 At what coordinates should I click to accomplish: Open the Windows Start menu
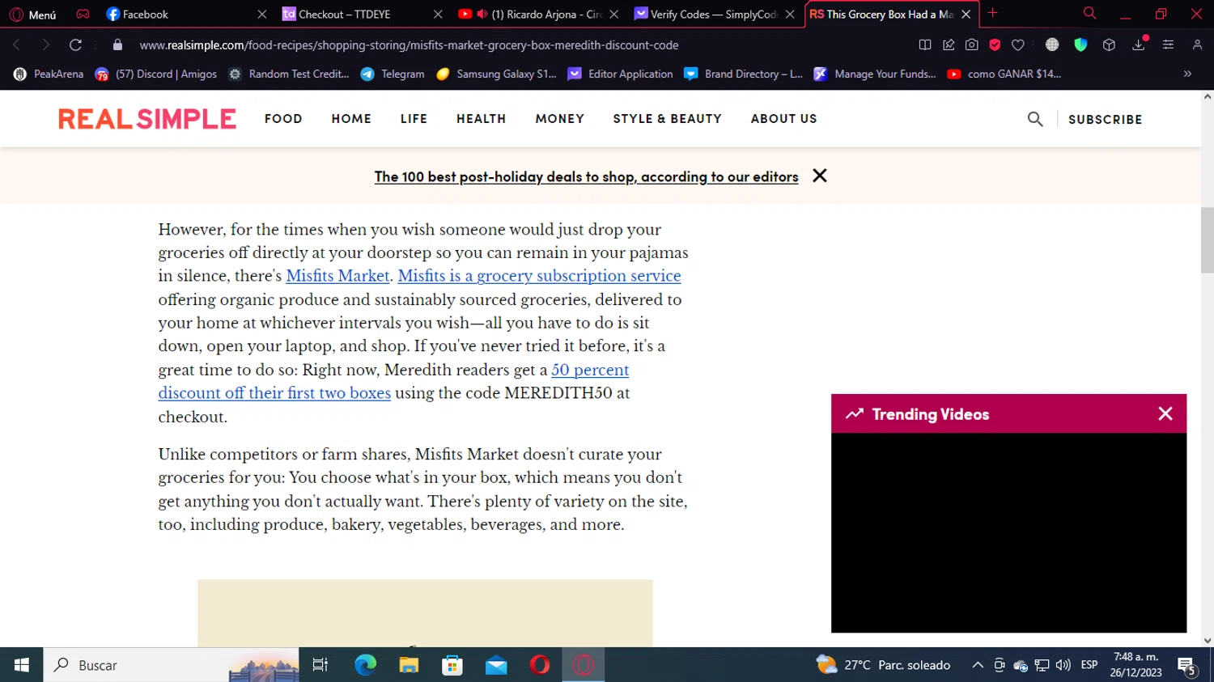(x=22, y=665)
